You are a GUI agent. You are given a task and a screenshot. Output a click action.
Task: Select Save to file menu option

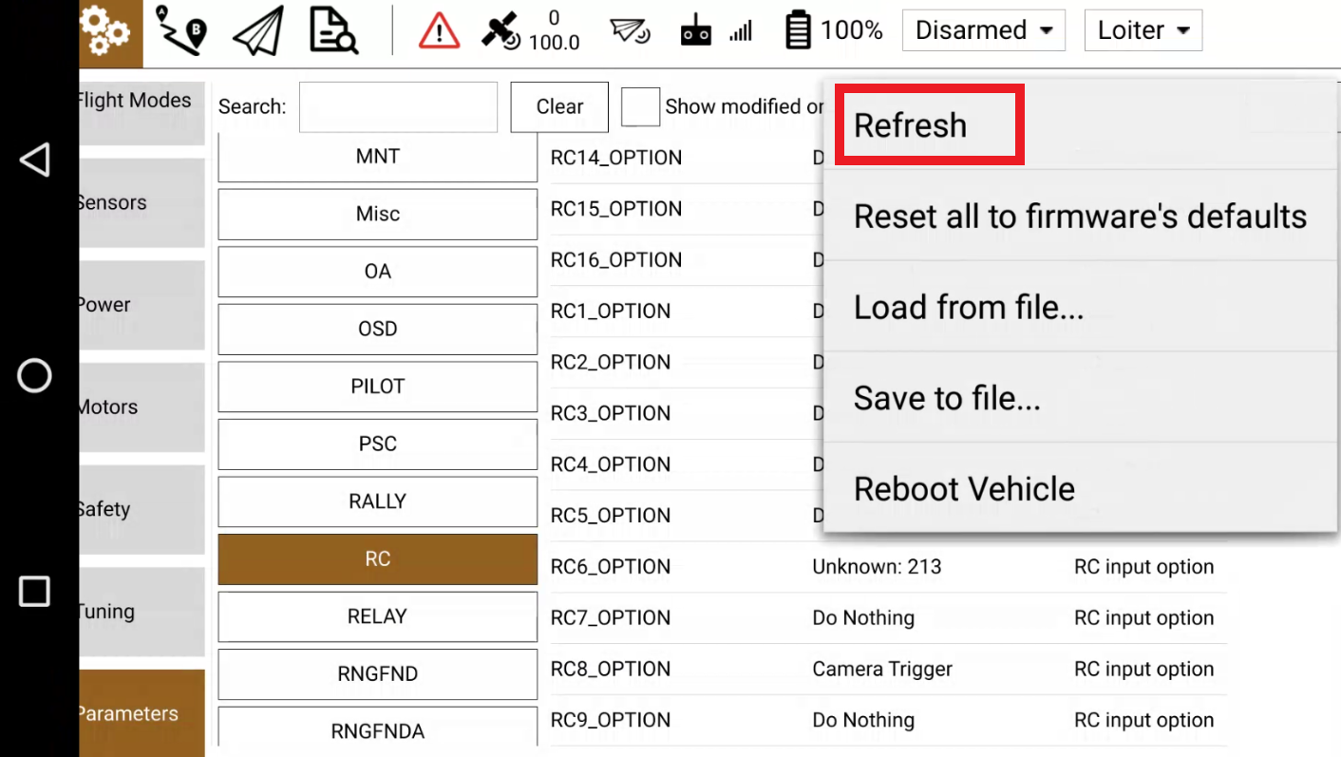click(x=947, y=398)
